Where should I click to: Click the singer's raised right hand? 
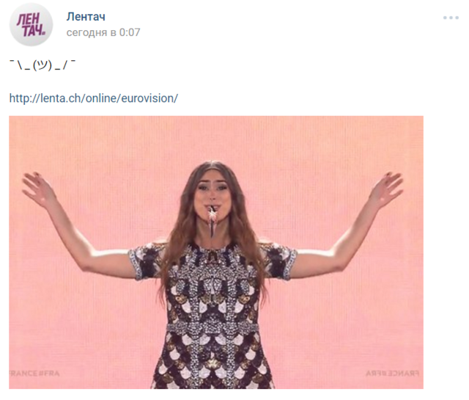(39, 187)
